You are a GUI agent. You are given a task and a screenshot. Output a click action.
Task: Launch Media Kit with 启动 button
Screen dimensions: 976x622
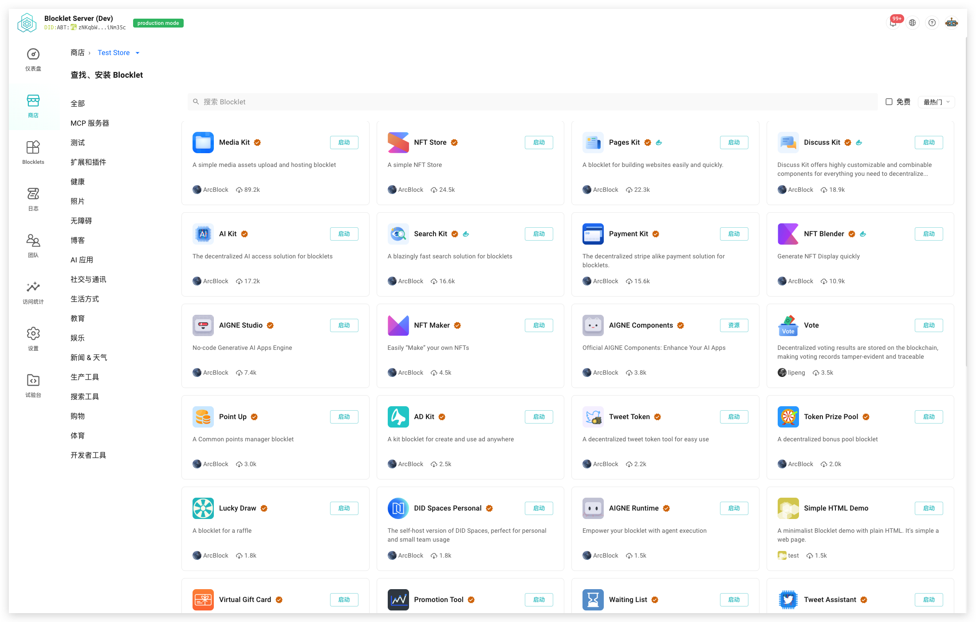point(344,143)
